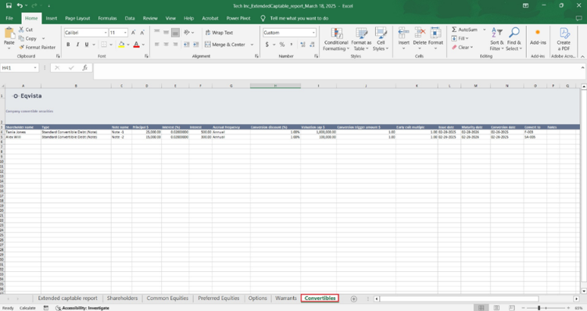
Task: Cut selection with the scissors icon
Action: pyautogui.click(x=21, y=29)
